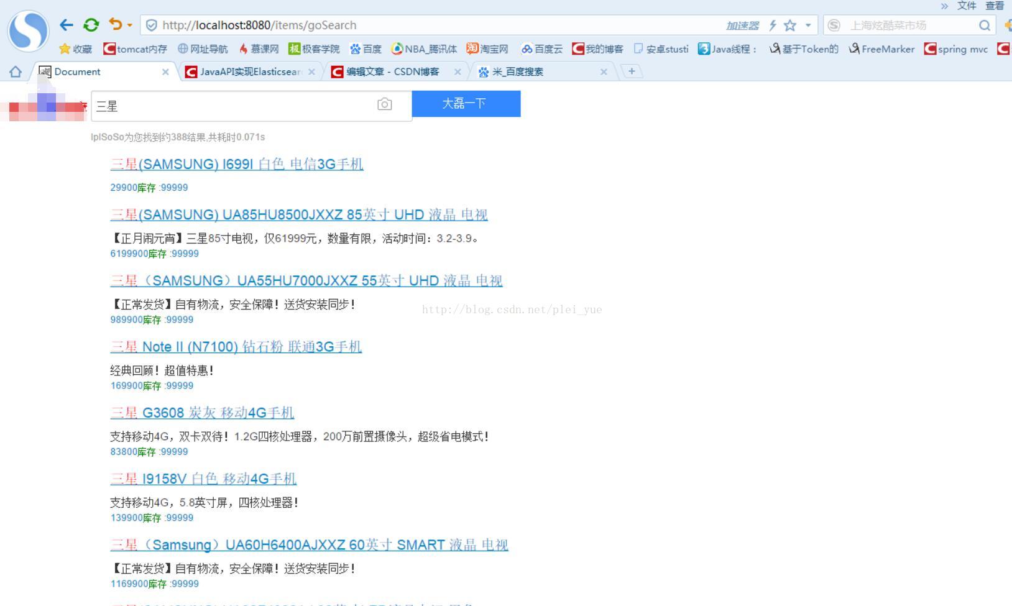Click the 大磊一下 search button
This screenshot has height=606, width=1012.
pos(466,104)
